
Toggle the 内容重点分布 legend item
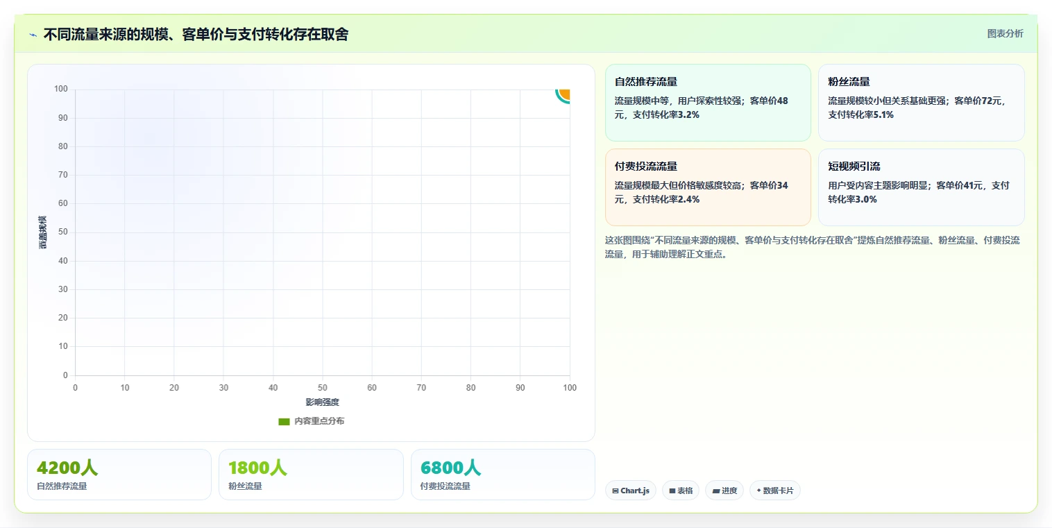[x=311, y=421]
